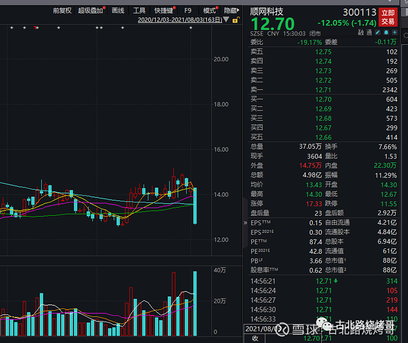Image resolution: width=408 pixels, height=343 pixels.
Task: Click the 委比 value -19.17%
Action: [310, 42]
